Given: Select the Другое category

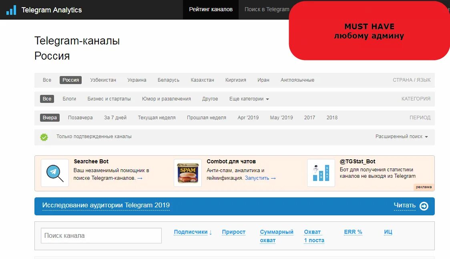Looking at the screenshot, I should (x=210, y=99).
